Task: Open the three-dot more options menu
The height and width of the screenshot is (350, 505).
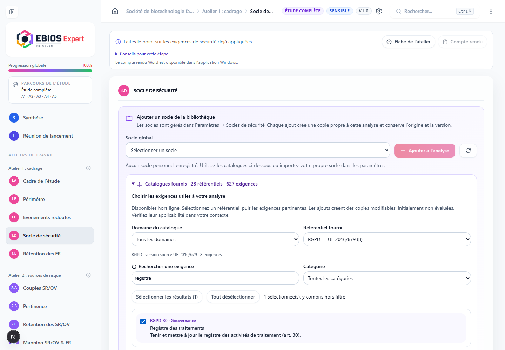Action: [491, 11]
